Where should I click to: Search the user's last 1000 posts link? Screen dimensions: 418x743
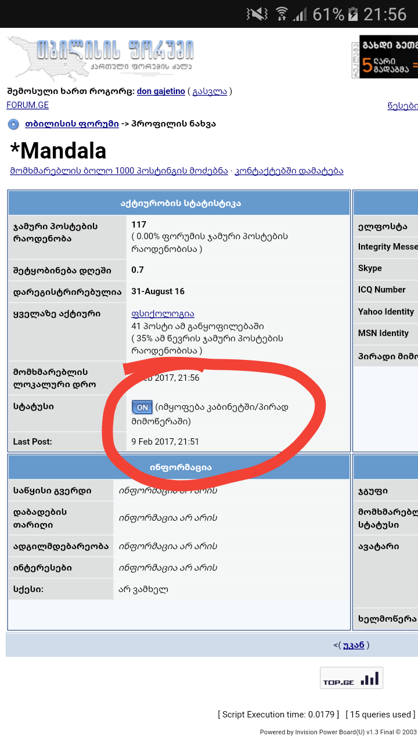pyautogui.click(x=119, y=171)
